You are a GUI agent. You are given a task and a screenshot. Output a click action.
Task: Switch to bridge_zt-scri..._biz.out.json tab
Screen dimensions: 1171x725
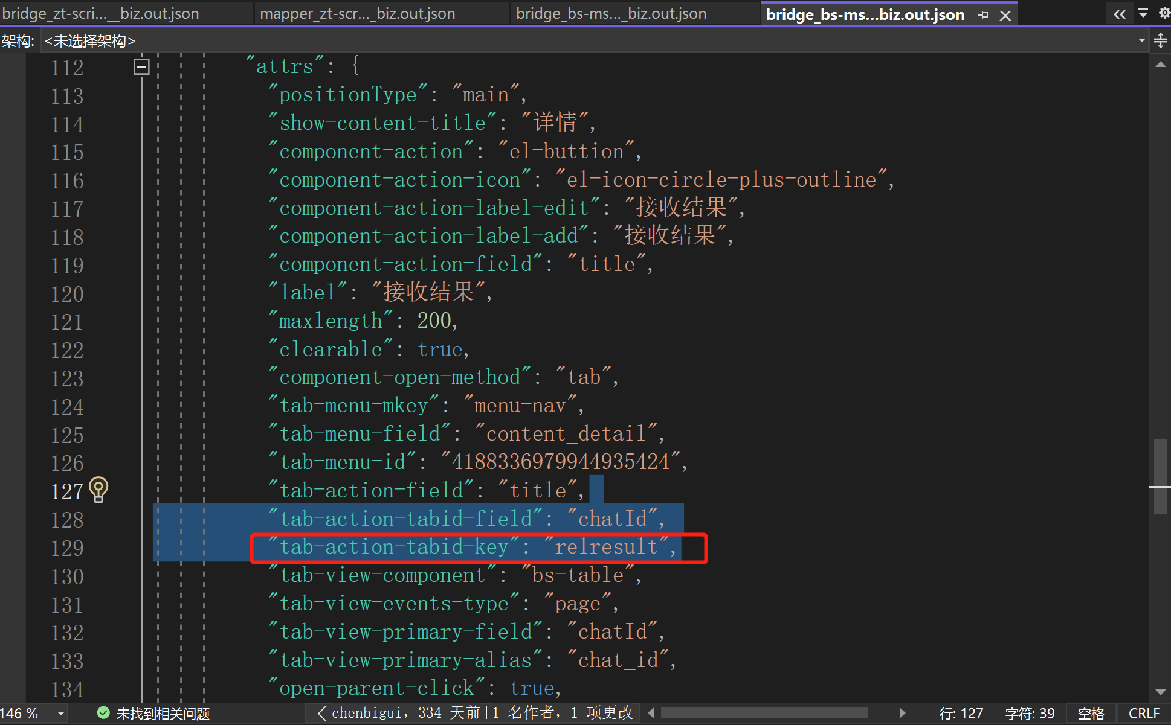tap(101, 13)
